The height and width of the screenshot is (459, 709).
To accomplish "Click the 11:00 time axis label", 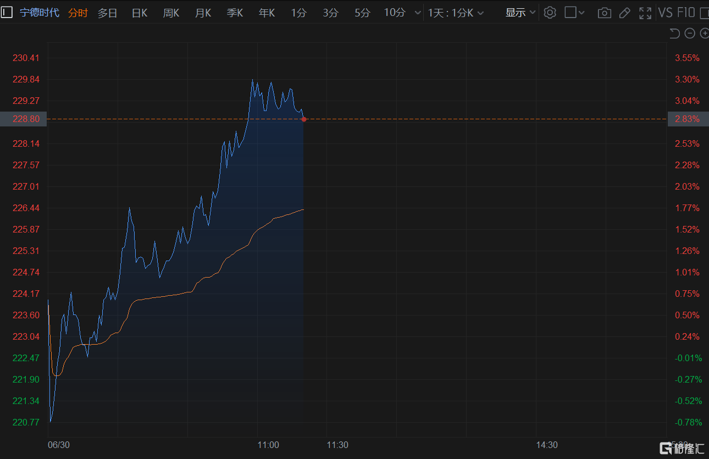I will [x=268, y=445].
